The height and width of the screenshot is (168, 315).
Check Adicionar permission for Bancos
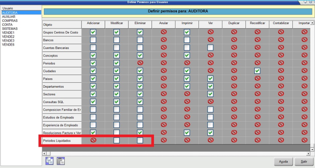pos(93,40)
